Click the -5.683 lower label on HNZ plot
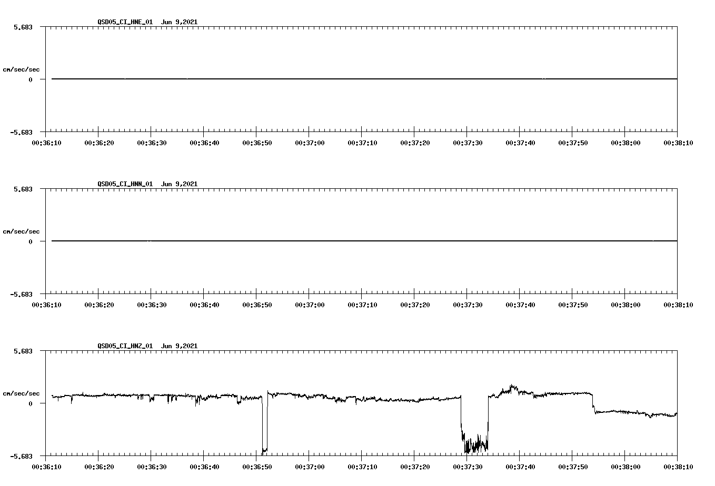715x486 pixels. [x=22, y=456]
